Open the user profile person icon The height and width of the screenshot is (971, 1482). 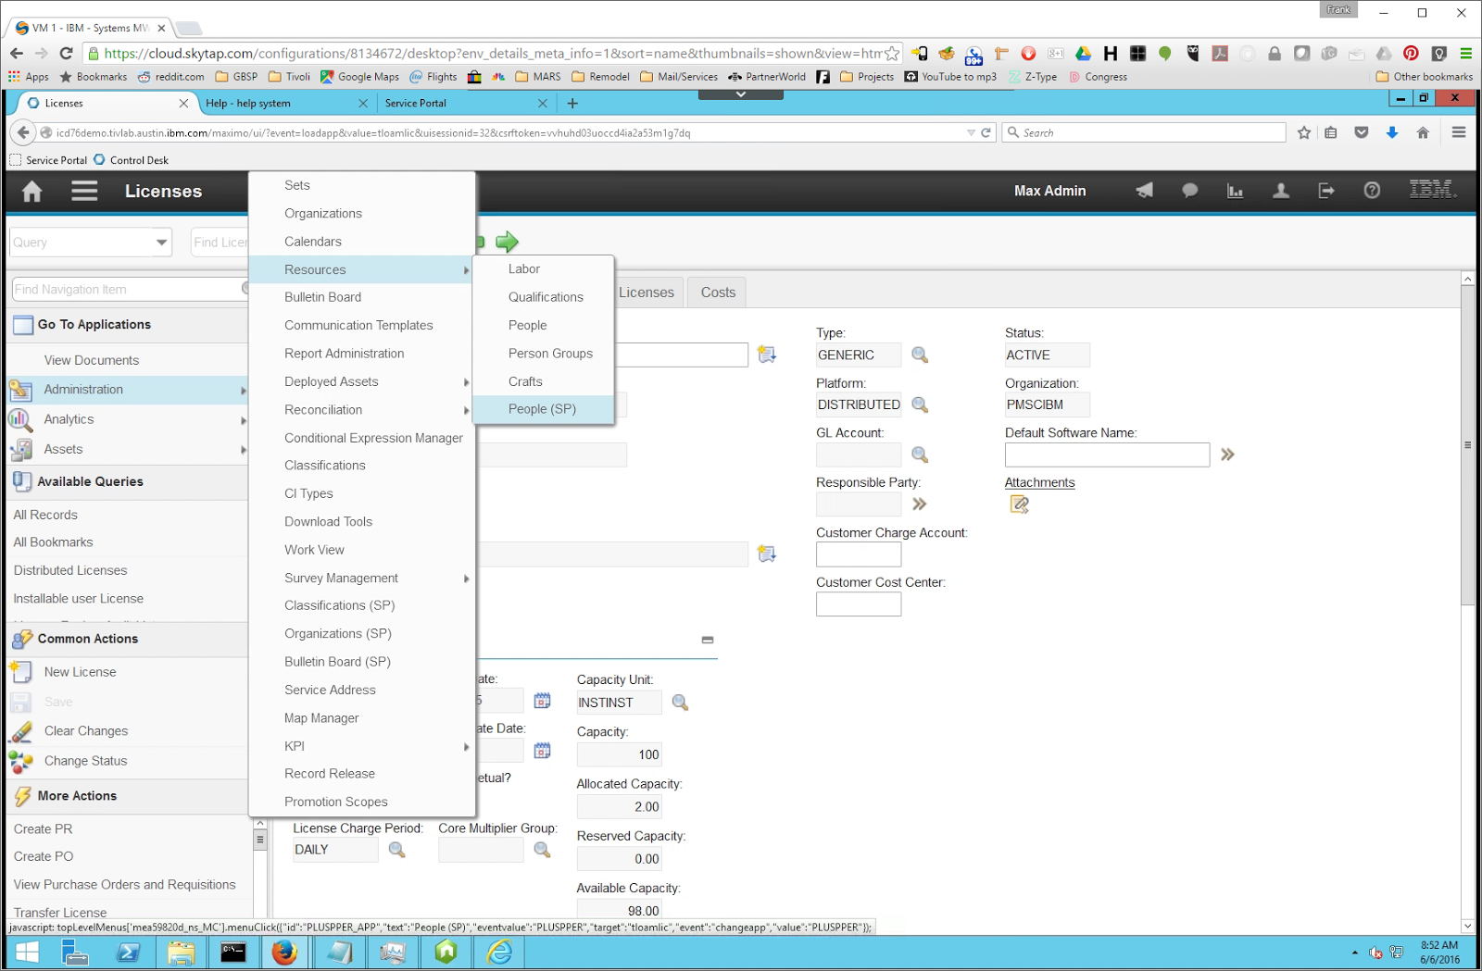[1281, 191]
